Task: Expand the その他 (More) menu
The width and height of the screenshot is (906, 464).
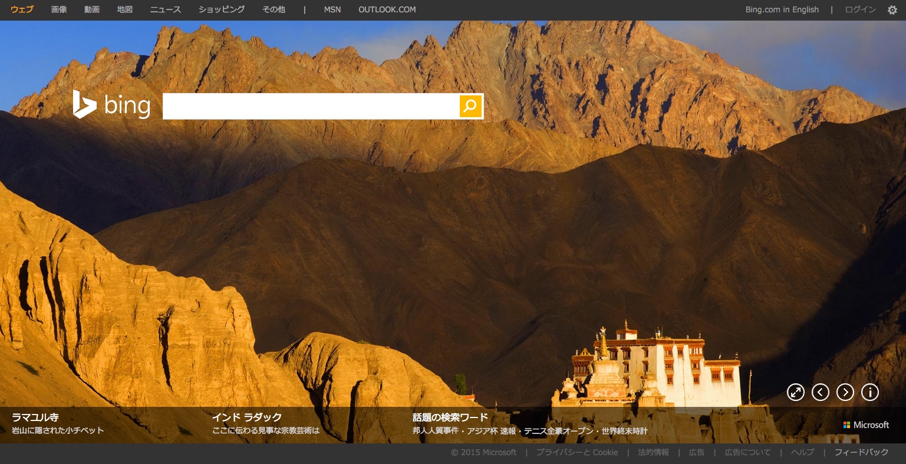Action: click(274, 9)
